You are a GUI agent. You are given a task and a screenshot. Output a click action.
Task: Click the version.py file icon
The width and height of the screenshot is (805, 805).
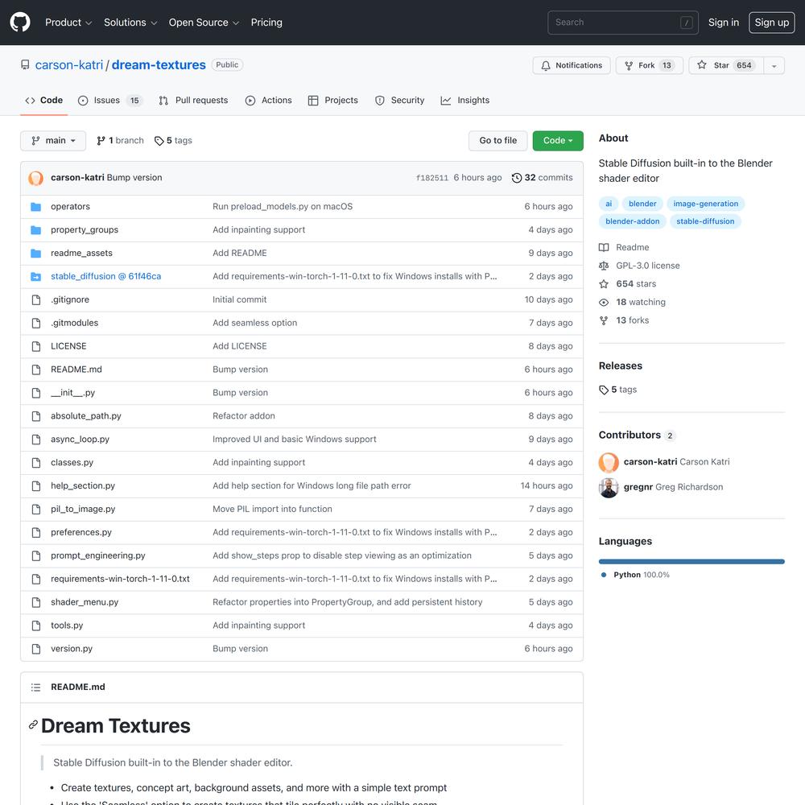point(36,648)
